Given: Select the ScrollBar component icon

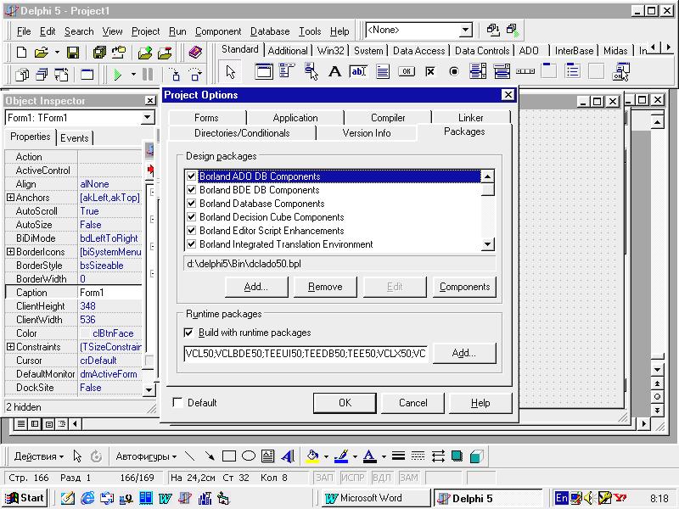Looking at the screenshot, I should point(525,71).
